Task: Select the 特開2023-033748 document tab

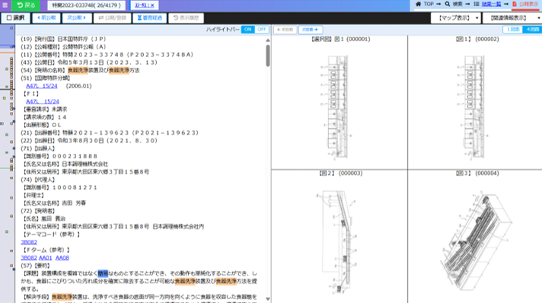Action: click(87, 5)
